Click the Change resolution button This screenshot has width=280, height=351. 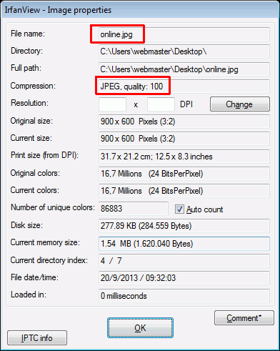tap(240, 104)
